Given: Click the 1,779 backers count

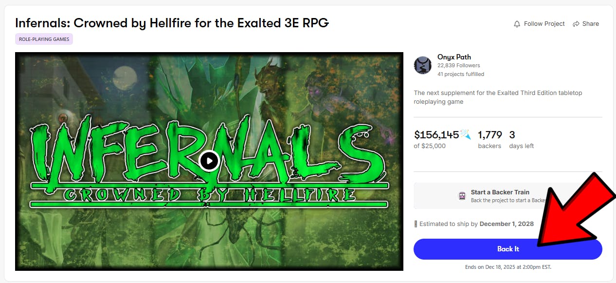Looking at the screenshot, I should (489, 135).
